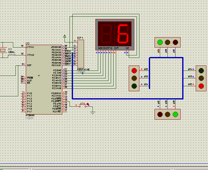
Task: Click the P3.0/RXD pin label
Action: pyautogui.click(x=56, y=93)
